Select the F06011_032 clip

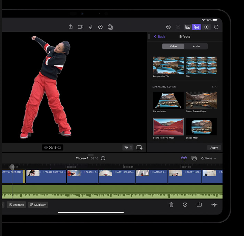coord(185,176)
